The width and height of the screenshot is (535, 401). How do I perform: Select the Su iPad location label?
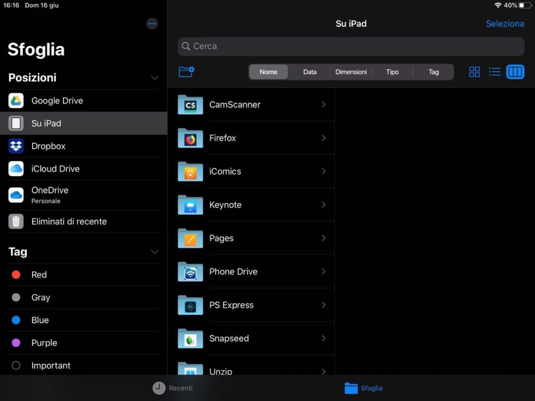click(x=46, y=123)
